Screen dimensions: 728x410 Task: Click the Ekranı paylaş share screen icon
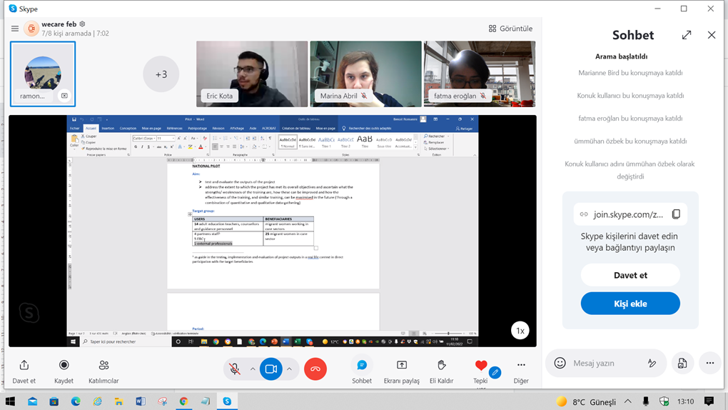[402, 366]
